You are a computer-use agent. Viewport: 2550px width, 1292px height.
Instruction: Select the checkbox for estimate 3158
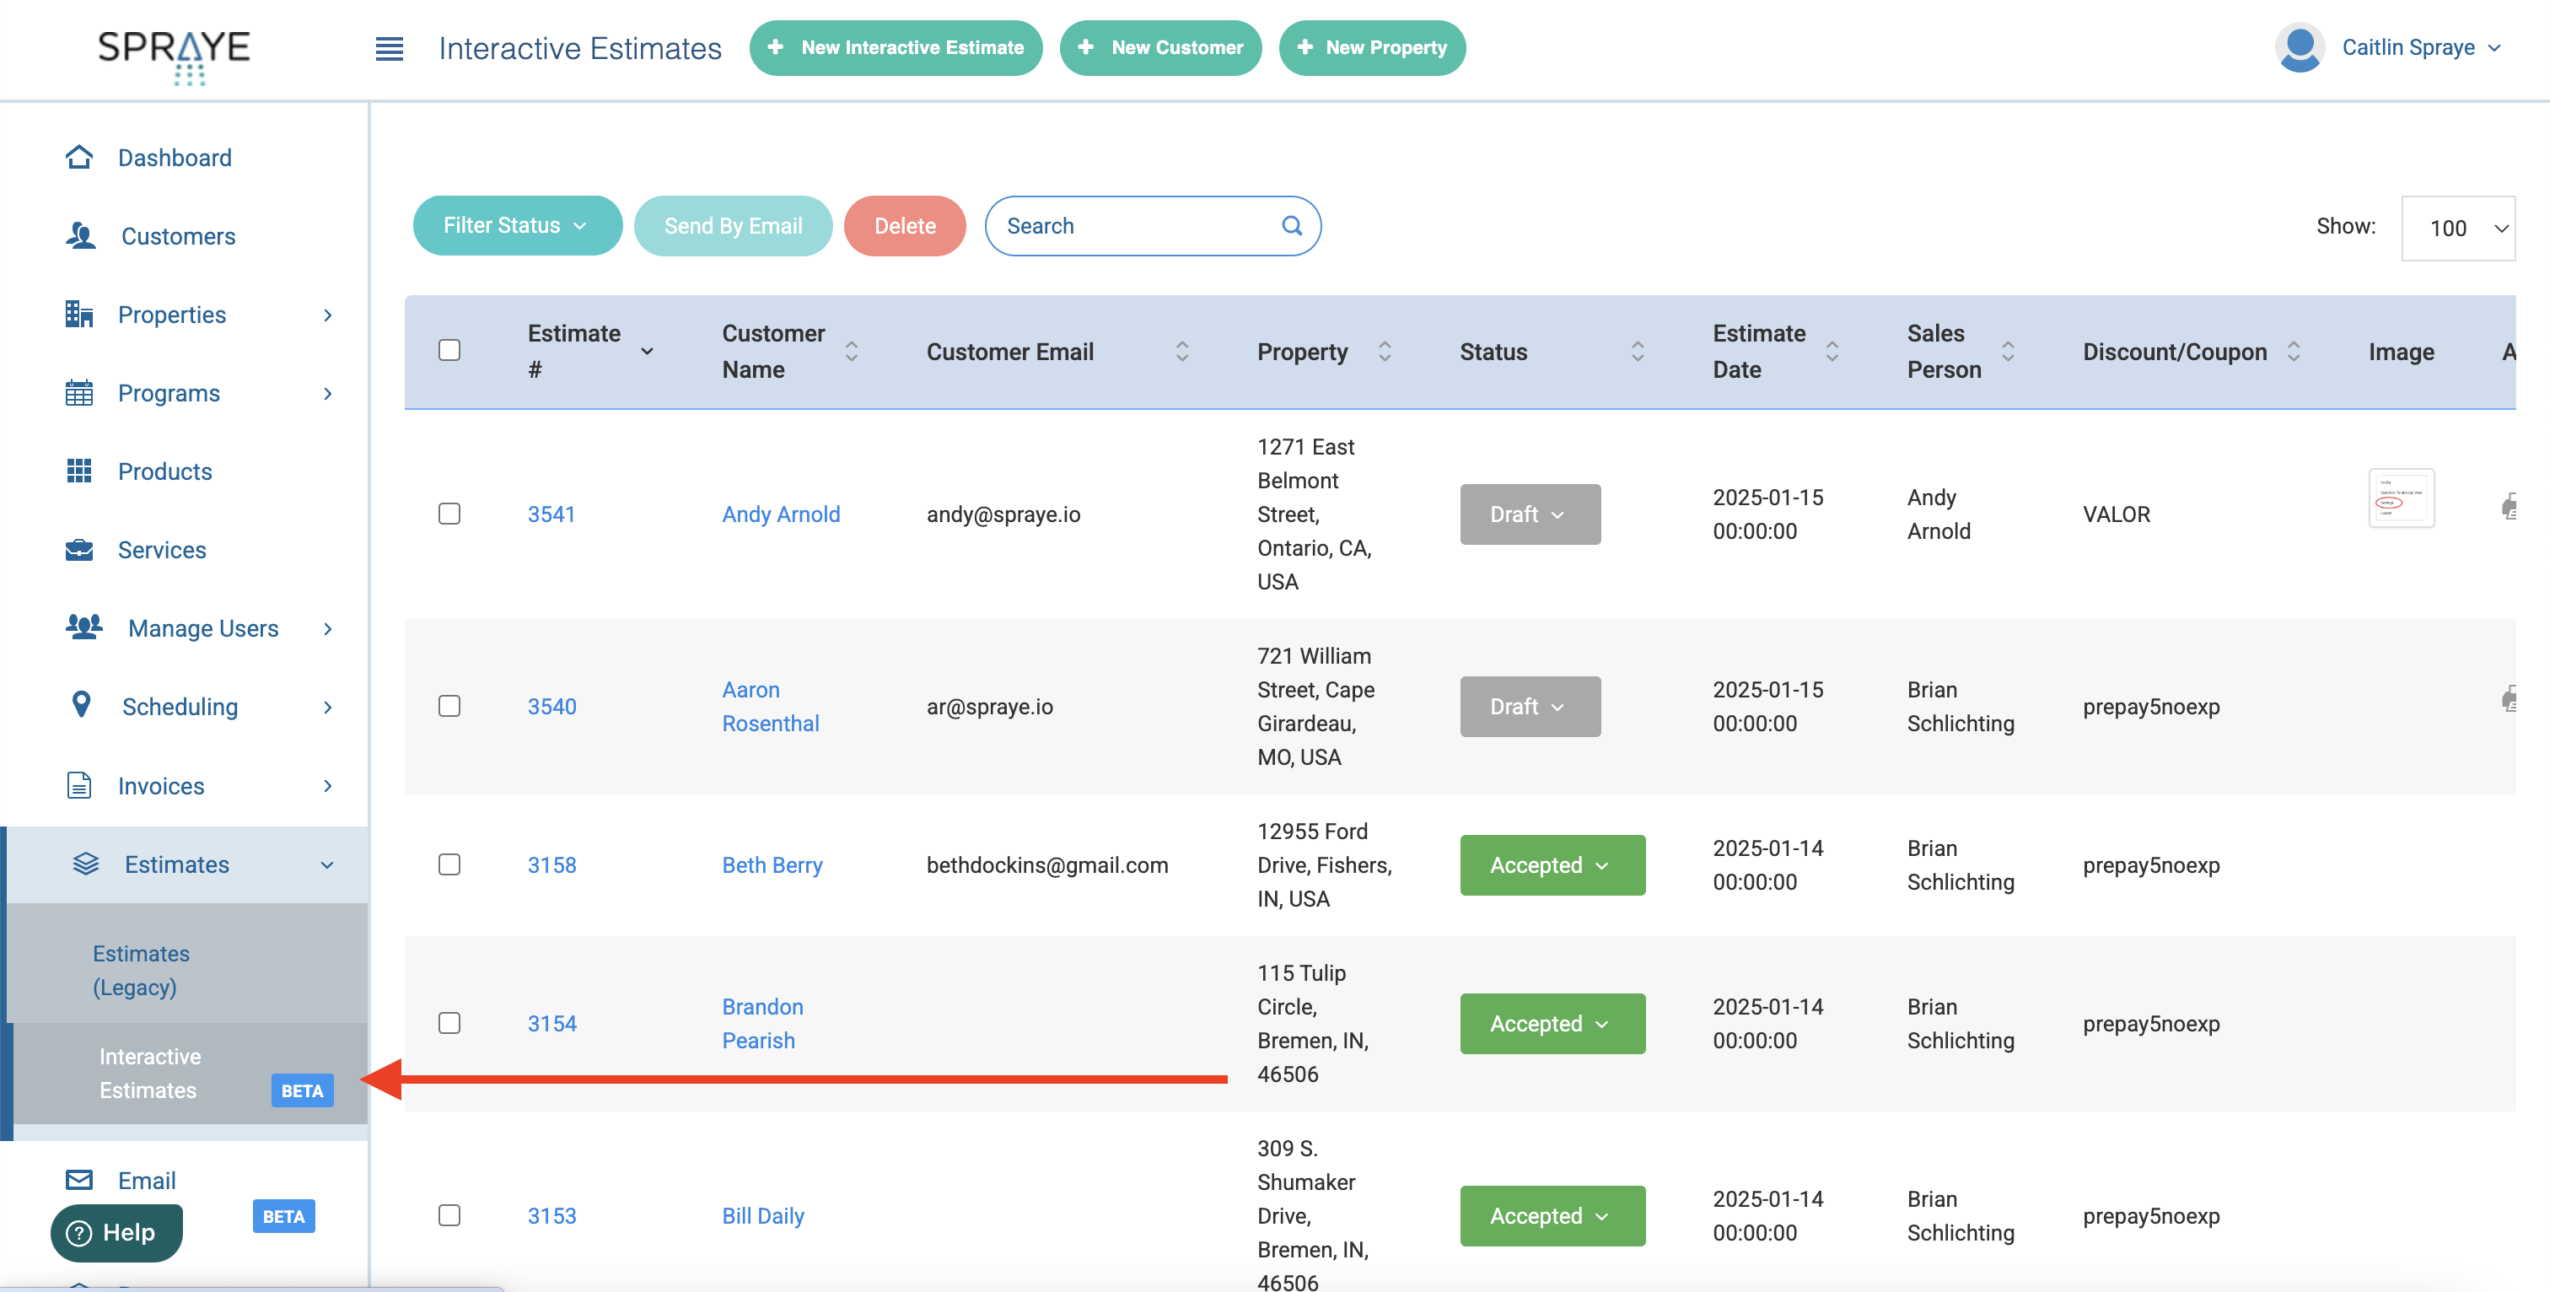click(449, 864)
